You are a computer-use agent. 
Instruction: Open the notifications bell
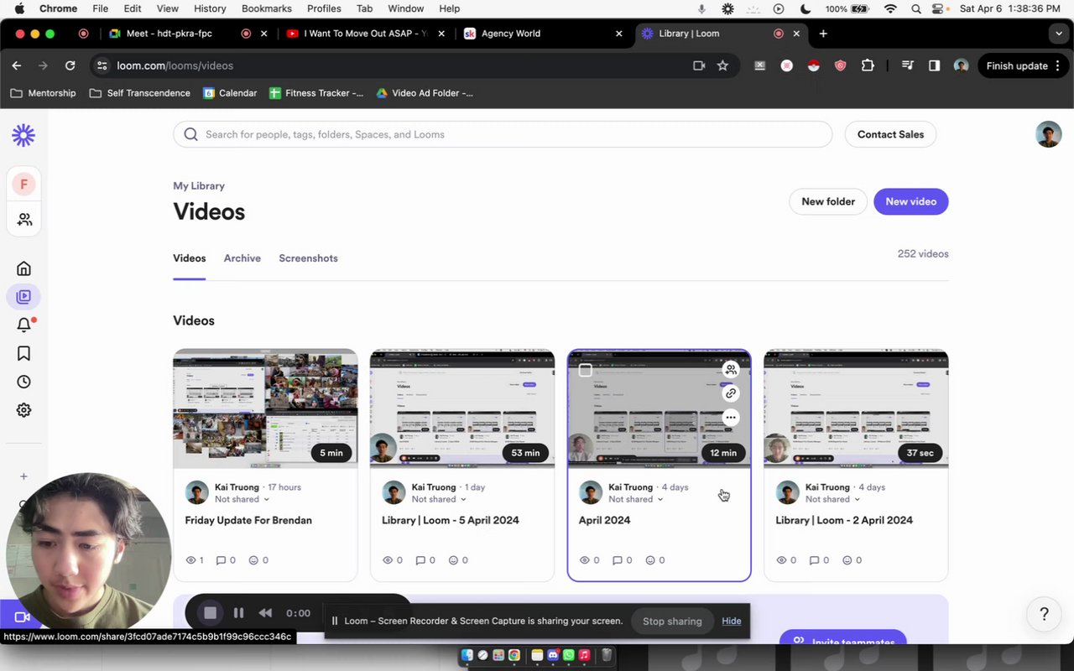23,325
